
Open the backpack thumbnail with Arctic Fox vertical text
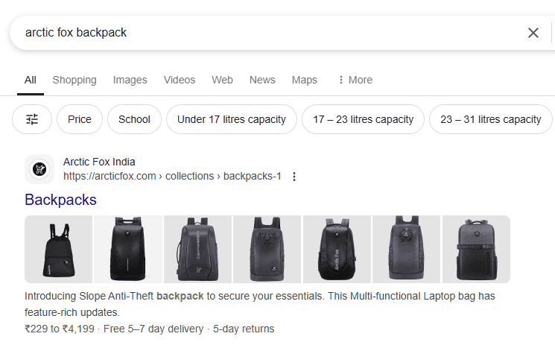337,249
